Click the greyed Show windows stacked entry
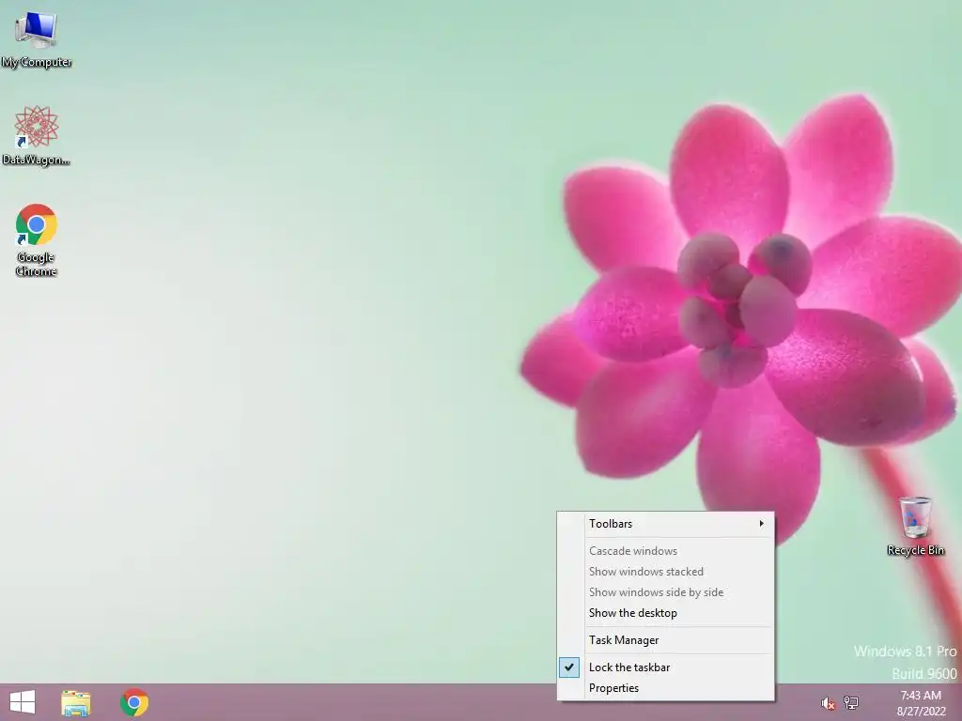The image size is (962, 721). pos(666,572)
